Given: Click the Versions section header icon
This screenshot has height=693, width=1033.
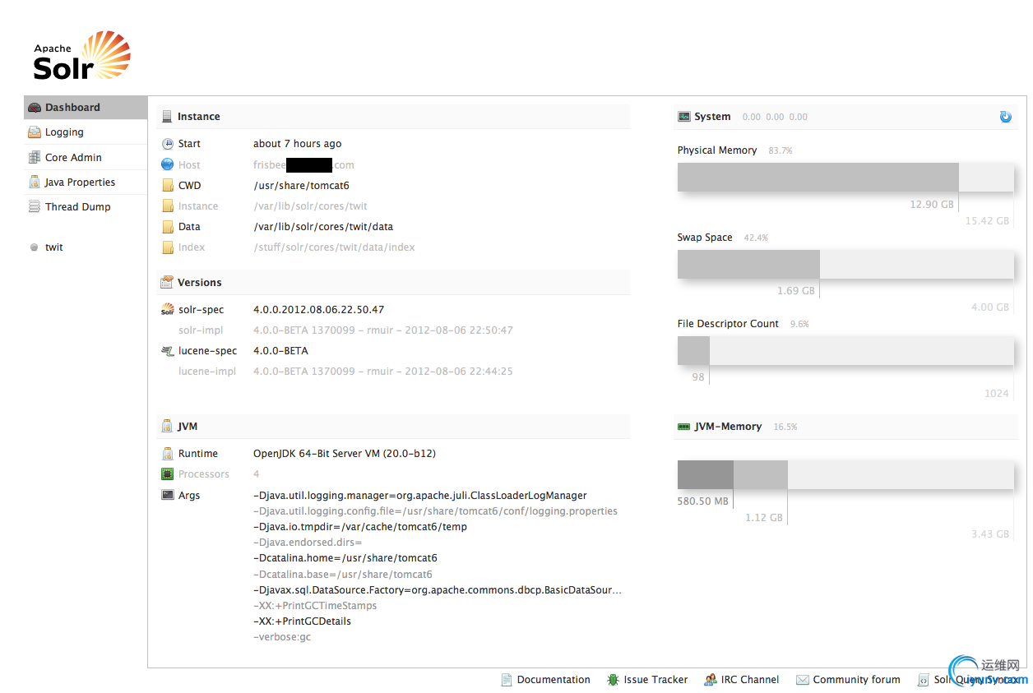Looking at the screenshot, I should (x=167, y=282).
